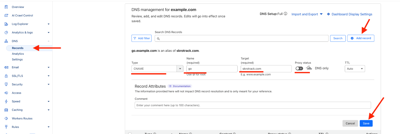The width and height of the screenshot is (400, 134).
Task: Expand Analytics & logs section arrow
Action: (x=49, y=33)
